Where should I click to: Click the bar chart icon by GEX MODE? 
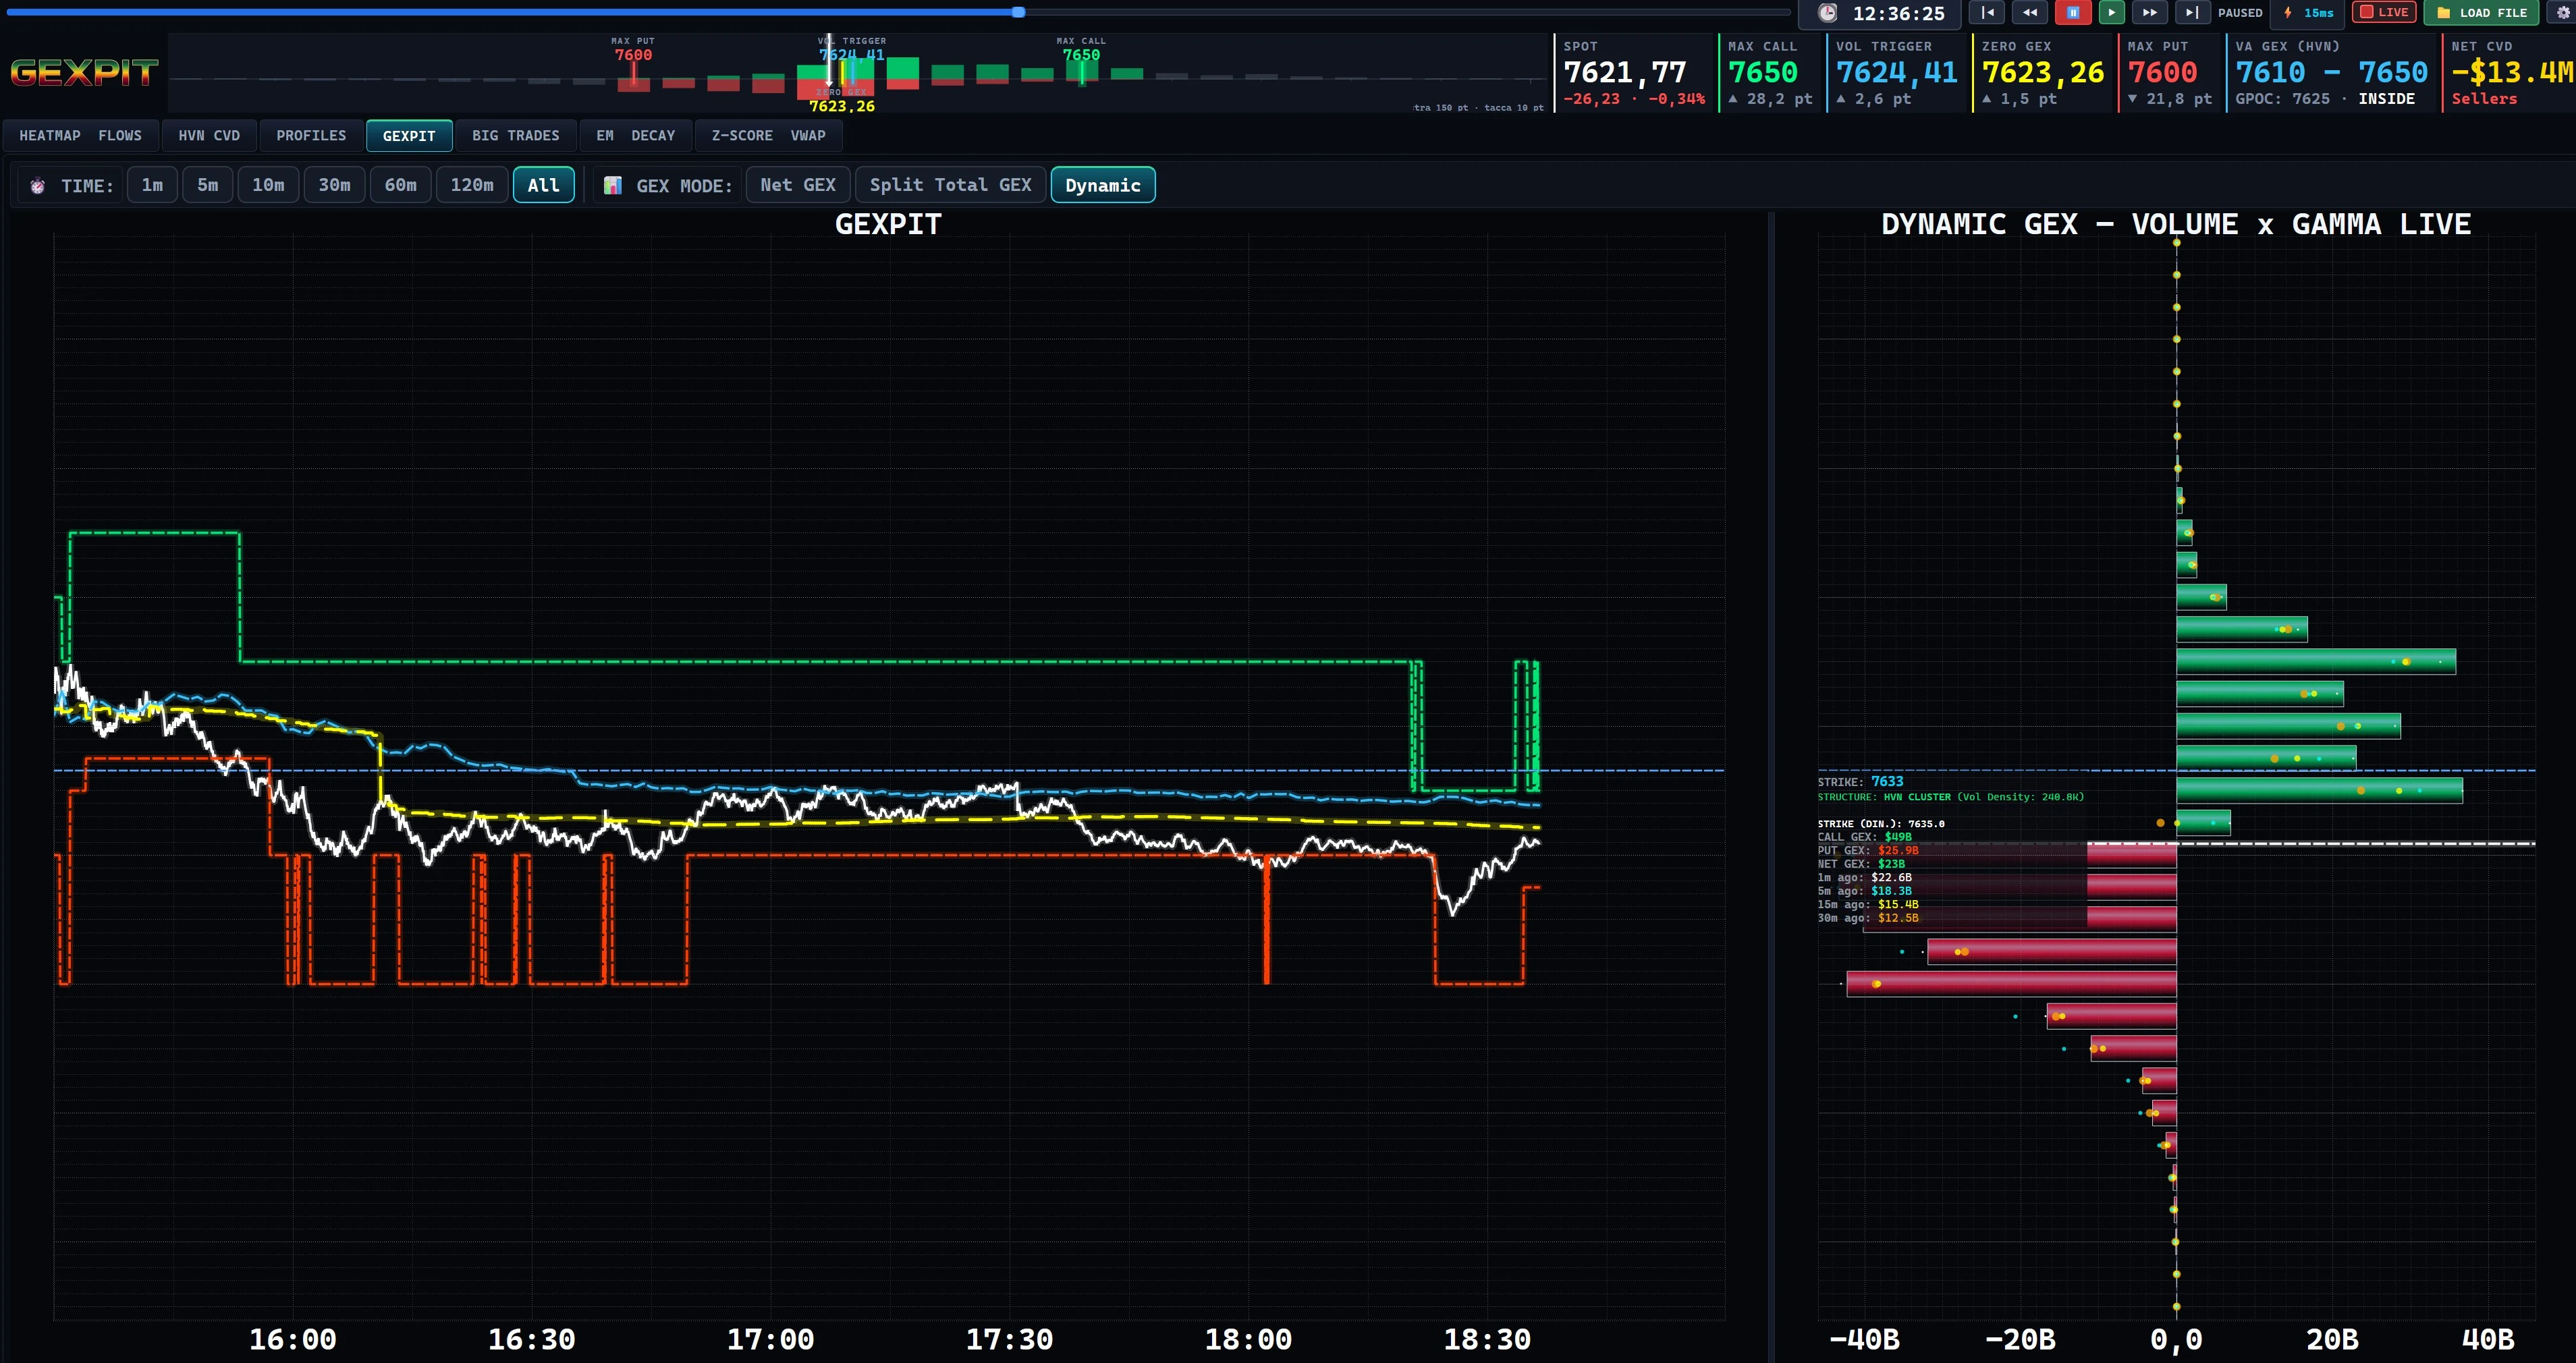613,186
